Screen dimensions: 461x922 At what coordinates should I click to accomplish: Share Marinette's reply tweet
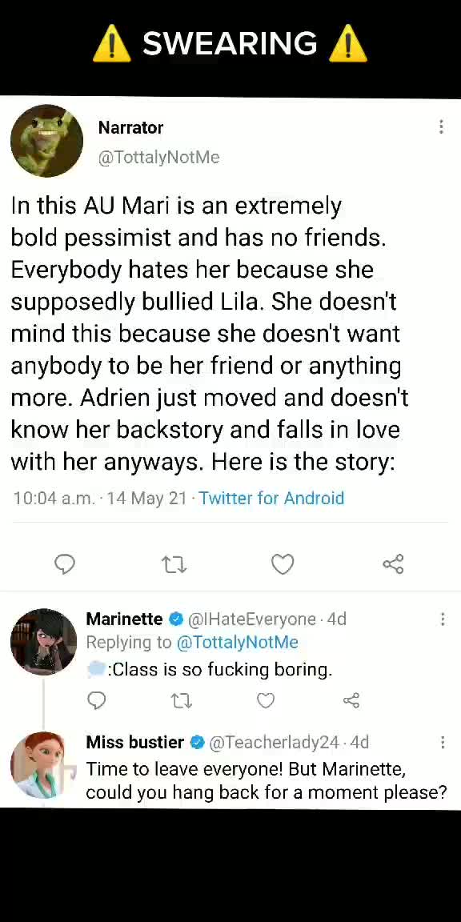(x=351, y=700)
